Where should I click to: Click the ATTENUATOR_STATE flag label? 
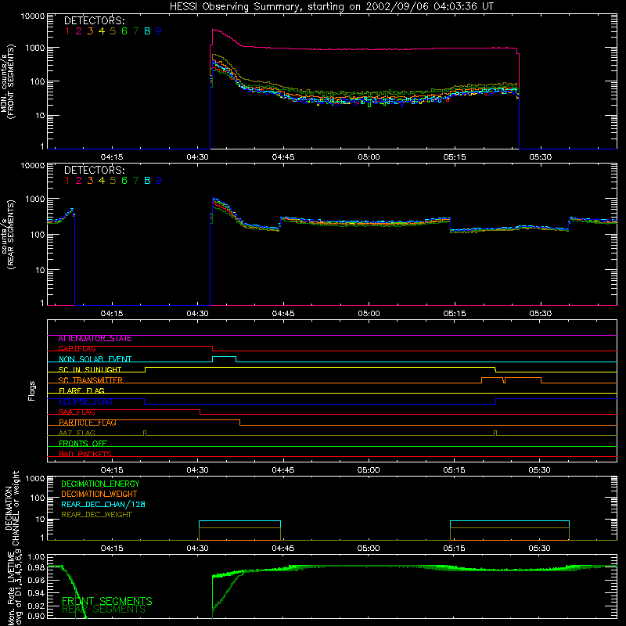coord(95,339)
